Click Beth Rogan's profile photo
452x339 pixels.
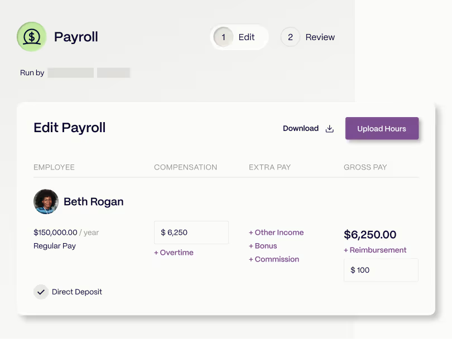click(46, 201)
